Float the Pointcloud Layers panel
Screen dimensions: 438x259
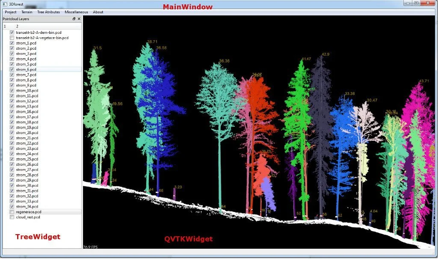(74, 19)
